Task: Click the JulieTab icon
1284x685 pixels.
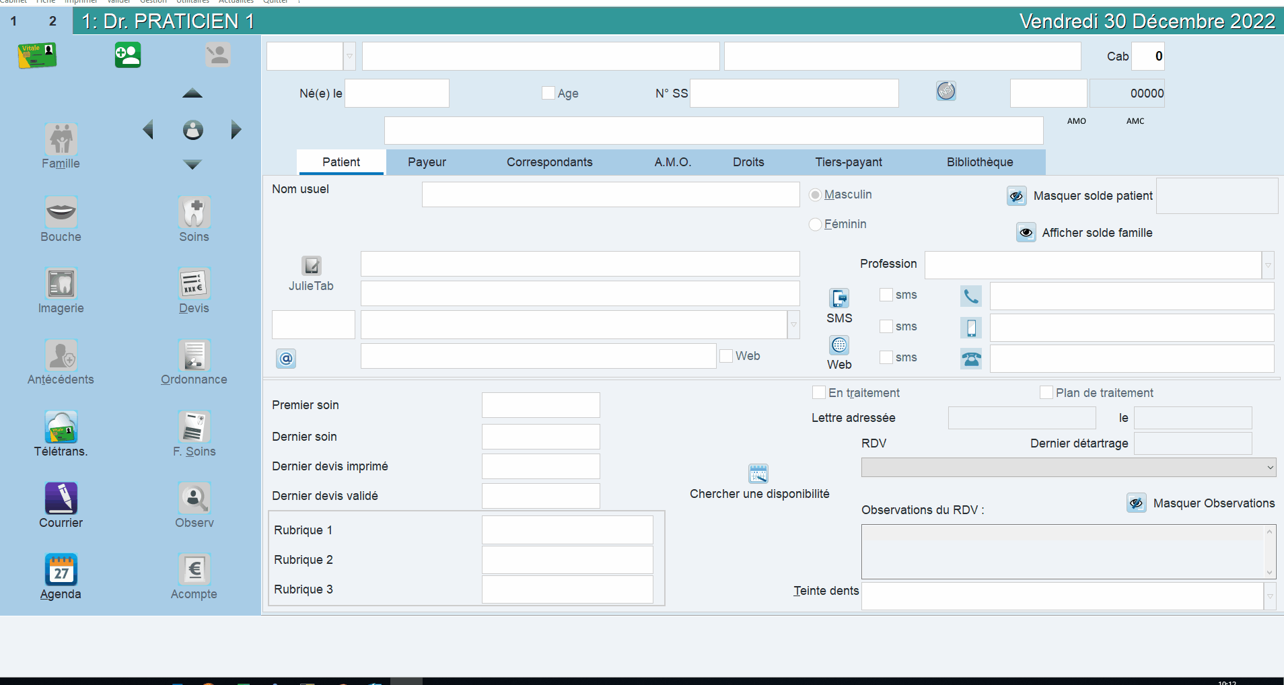Action: coord(311,266)
